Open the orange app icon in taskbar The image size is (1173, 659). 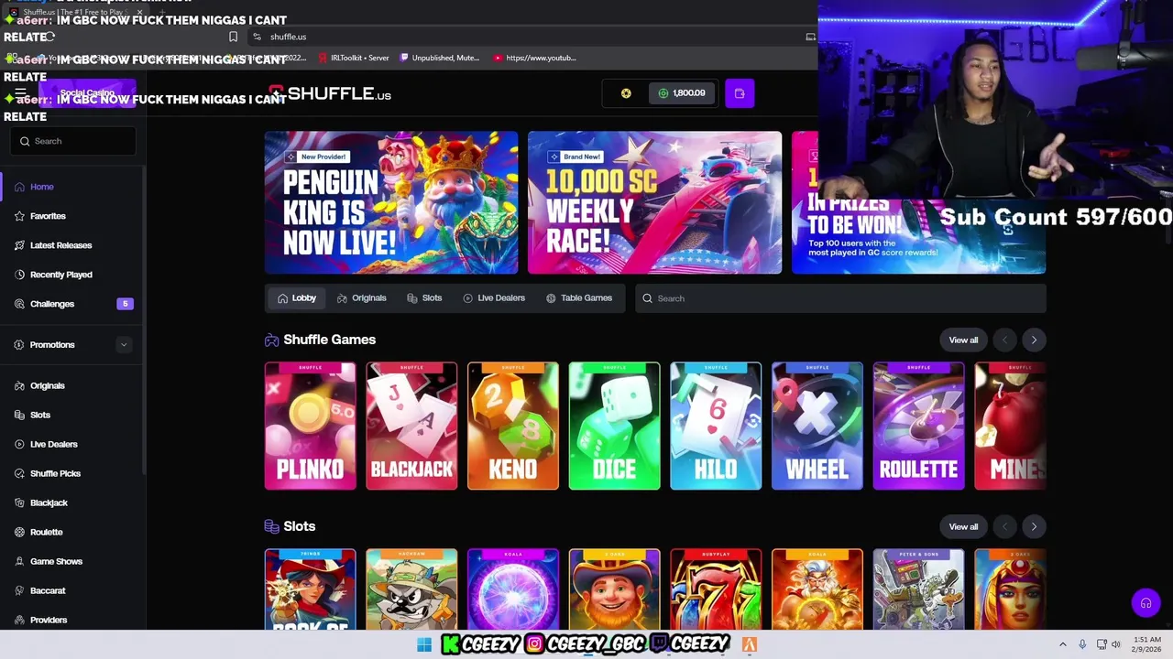(750, 644)
